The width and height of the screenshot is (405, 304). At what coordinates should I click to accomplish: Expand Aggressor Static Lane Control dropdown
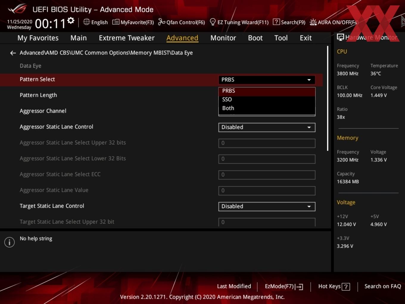pyautogui.click(x=267, y=127)
